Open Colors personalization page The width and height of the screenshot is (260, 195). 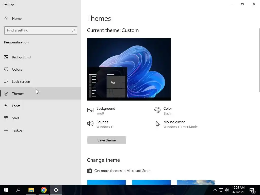point(41,69)
